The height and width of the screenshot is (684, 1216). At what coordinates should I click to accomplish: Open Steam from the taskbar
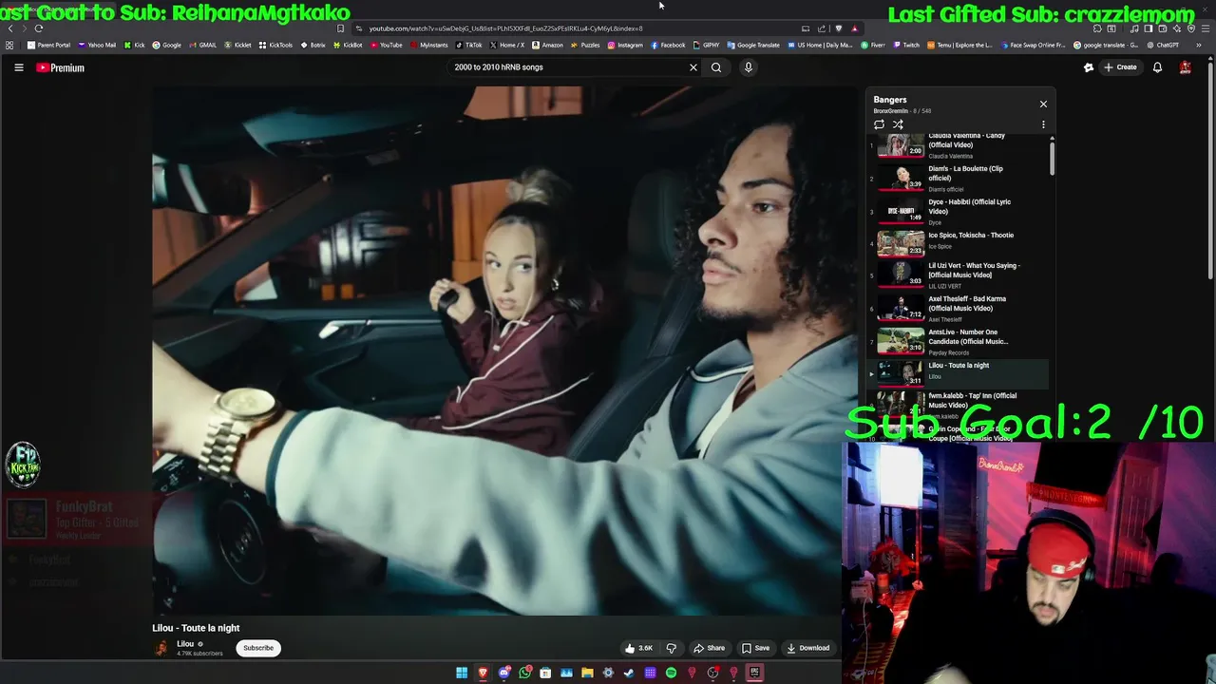pos(629,673)
